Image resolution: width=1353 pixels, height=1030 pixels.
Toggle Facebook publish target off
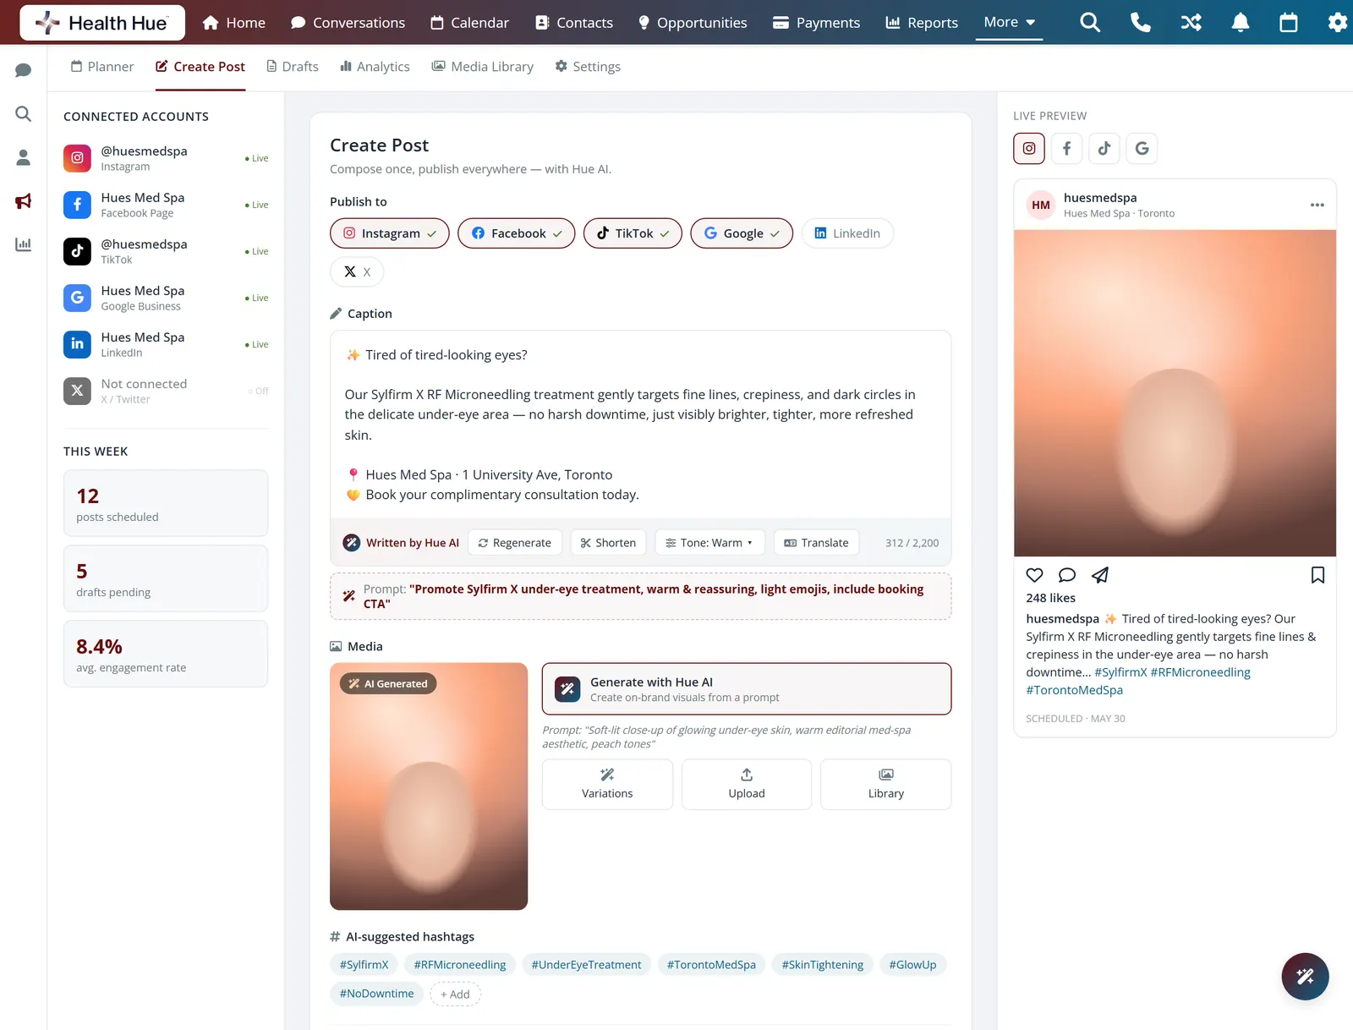[516, 233]
